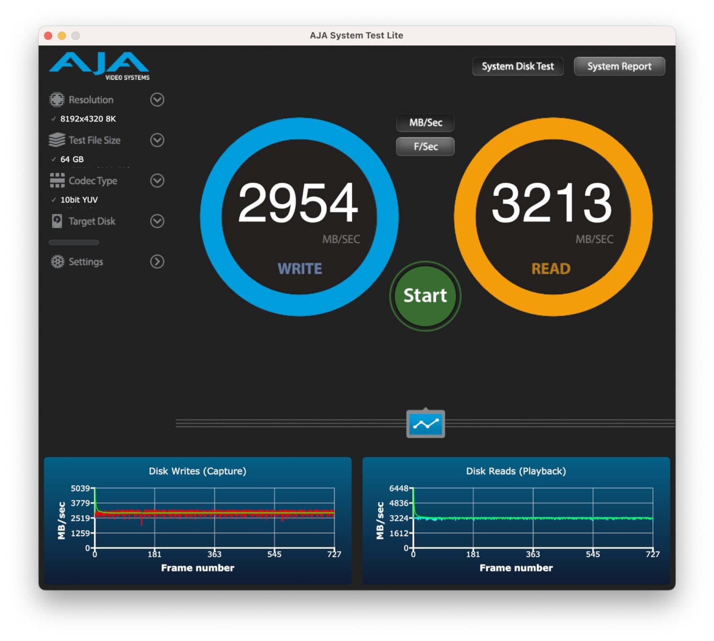Viewport: 714px width, 641px height.
Task: Click the Settings gear icon
Action: point(57,262)
